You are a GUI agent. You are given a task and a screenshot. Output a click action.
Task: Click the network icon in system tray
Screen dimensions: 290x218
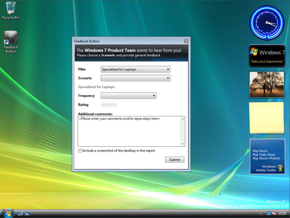(269, 213)
